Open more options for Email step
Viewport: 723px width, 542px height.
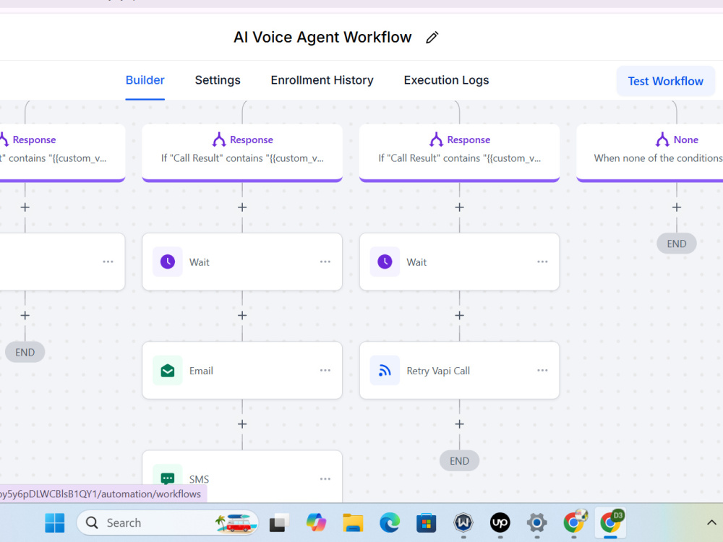click(x=325, y=370)
